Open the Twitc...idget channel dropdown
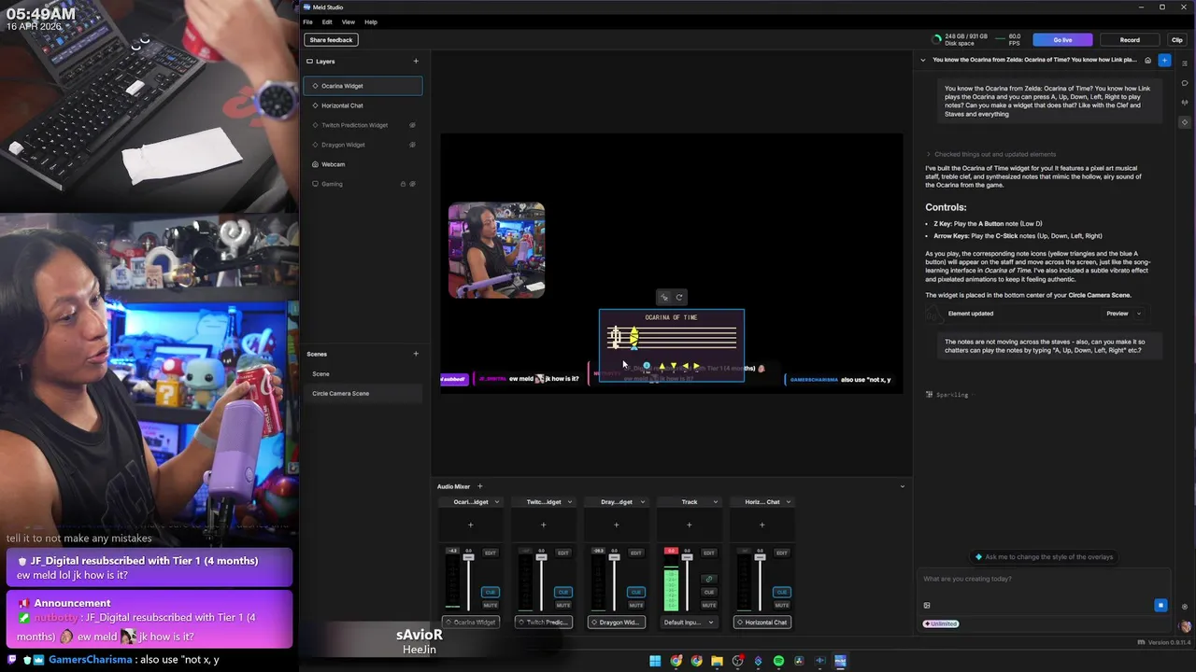This screenshot has width=1196, height=672. [570, 502]
